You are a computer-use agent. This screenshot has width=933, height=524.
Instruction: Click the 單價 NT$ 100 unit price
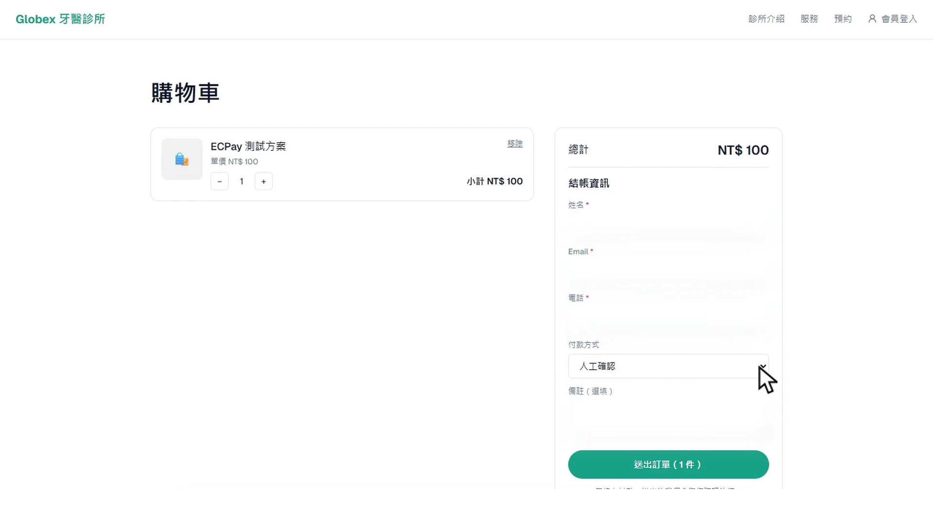(234, 162)
